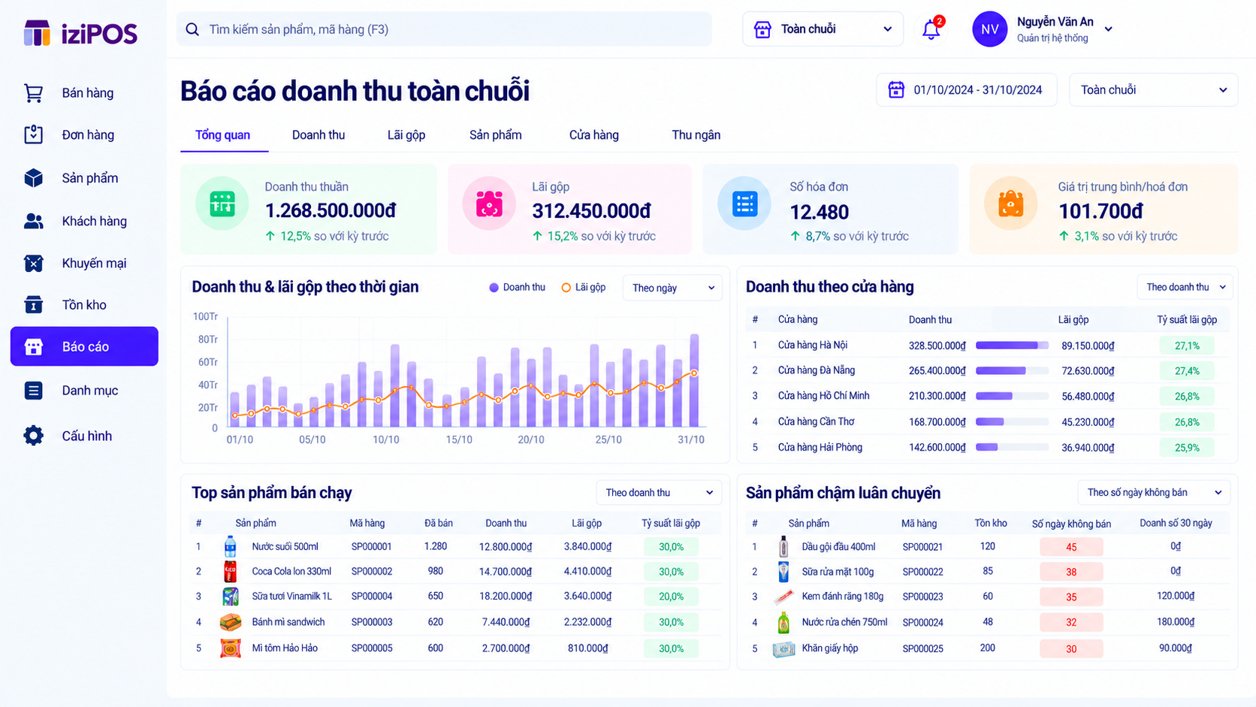Screen dimensions: 1256x707
Task: Click the iziPOS logo
Action: (80, 33)
